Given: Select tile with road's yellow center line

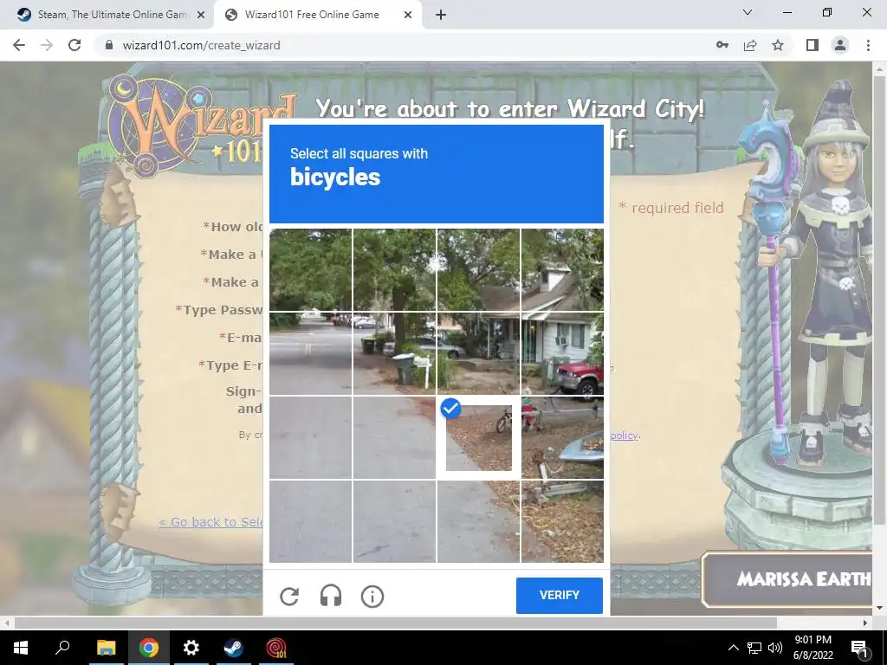Looking at the screenshot, I should click(x=310, y=353).
